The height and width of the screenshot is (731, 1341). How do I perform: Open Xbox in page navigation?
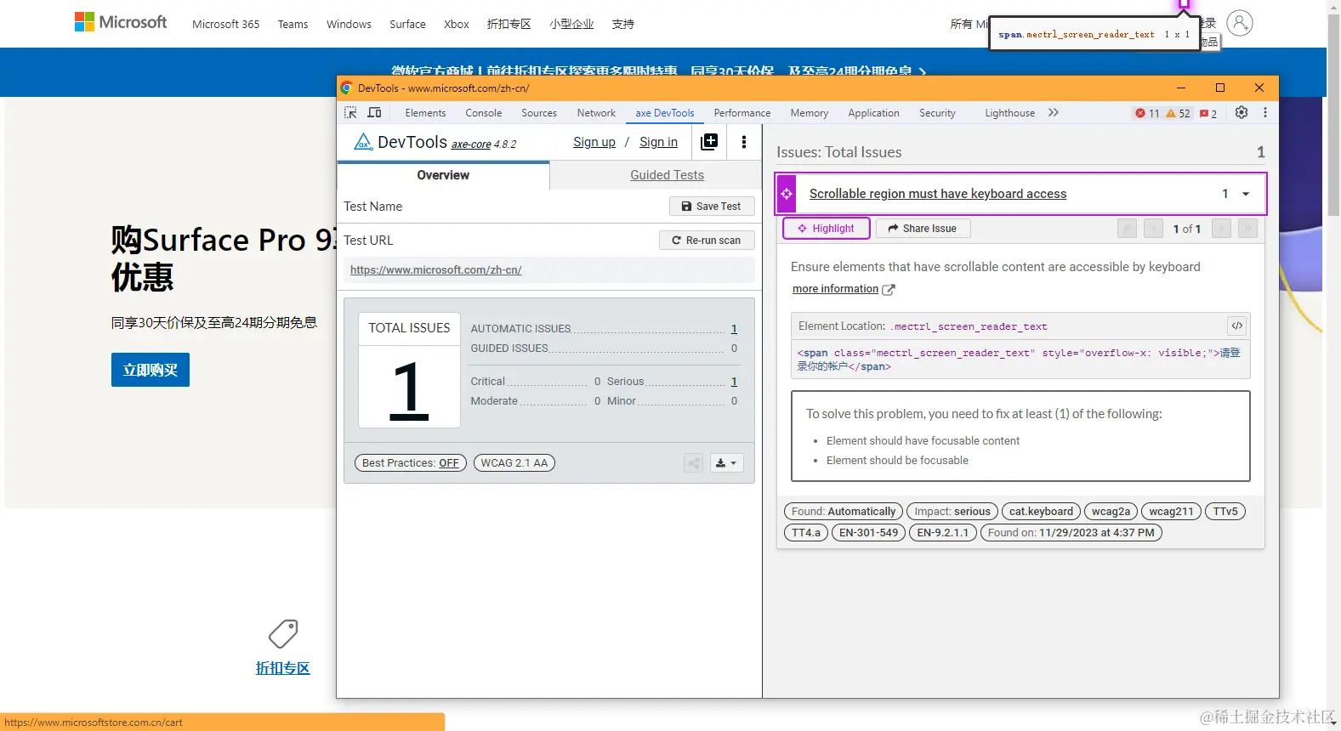coord(457,24)
